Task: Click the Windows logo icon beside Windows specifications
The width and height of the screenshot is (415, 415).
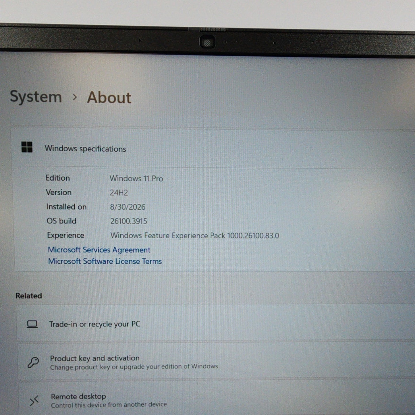Action: pos(27,147)
